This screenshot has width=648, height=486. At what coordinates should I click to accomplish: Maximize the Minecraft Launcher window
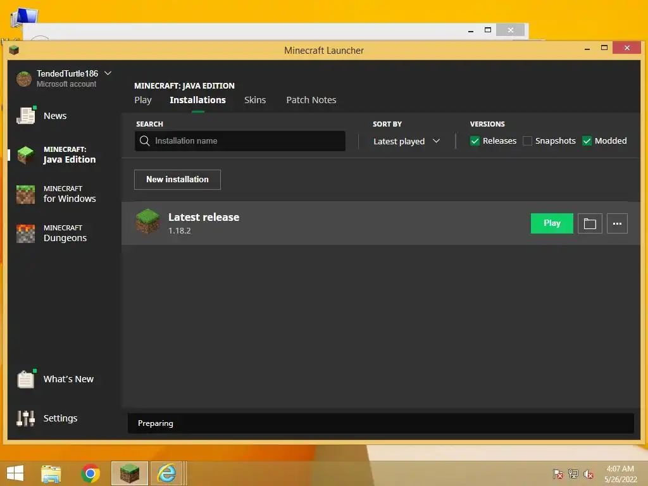pyautogui.click(x=604, y=48)
